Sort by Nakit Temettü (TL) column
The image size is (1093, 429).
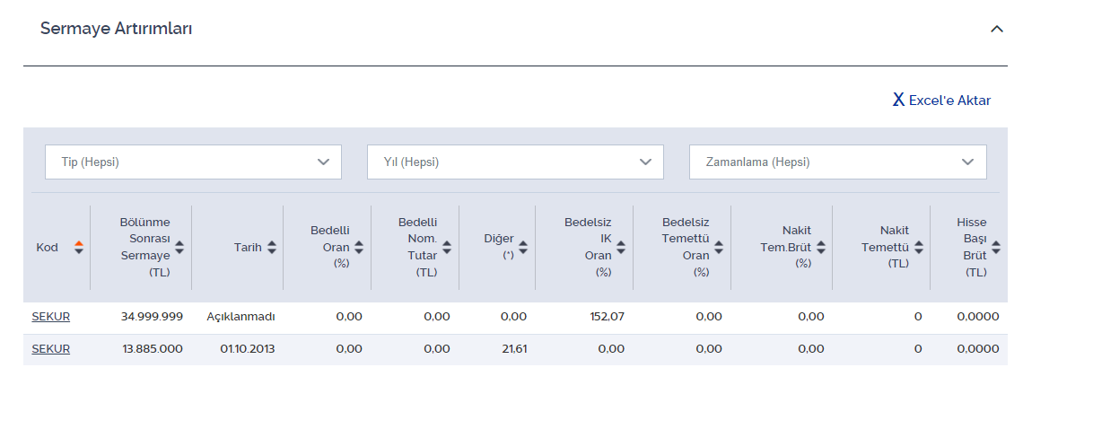click(919, 248)
